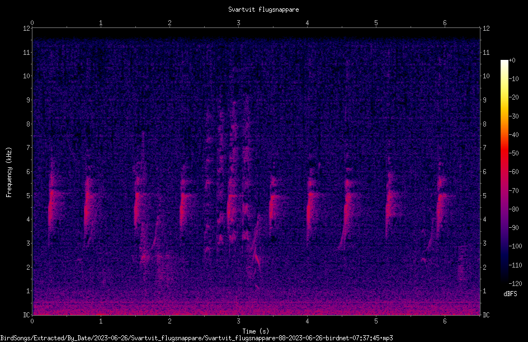Click the '5' tick on right frequency axis
Screen dimensions: 528x342
tap(484, 195)
